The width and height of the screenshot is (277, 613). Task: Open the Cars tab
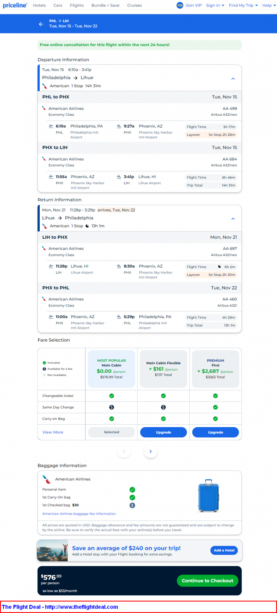point(58,5)
